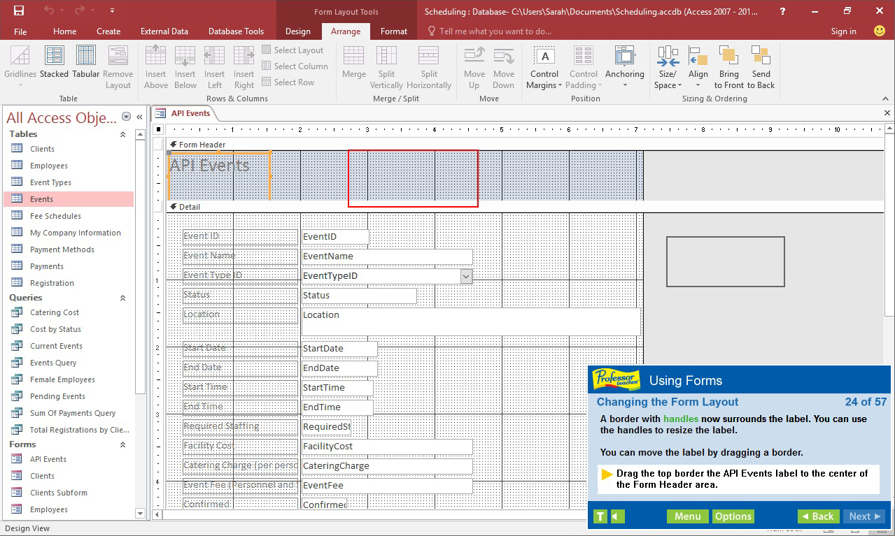895x536 pixels.
Task: Move the selected control up
Action: (x=474, y=66)
